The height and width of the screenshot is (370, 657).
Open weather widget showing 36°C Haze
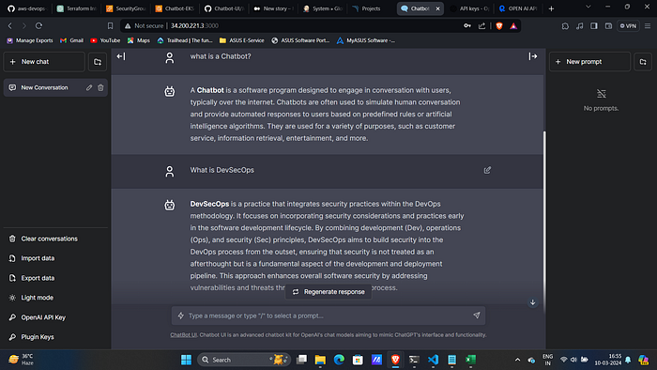tap(22, 360)
